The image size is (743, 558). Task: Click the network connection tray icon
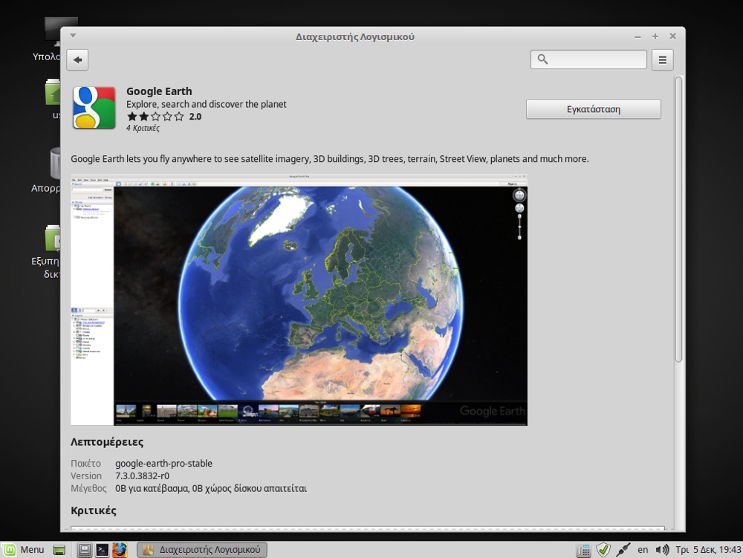coord(623,550)
